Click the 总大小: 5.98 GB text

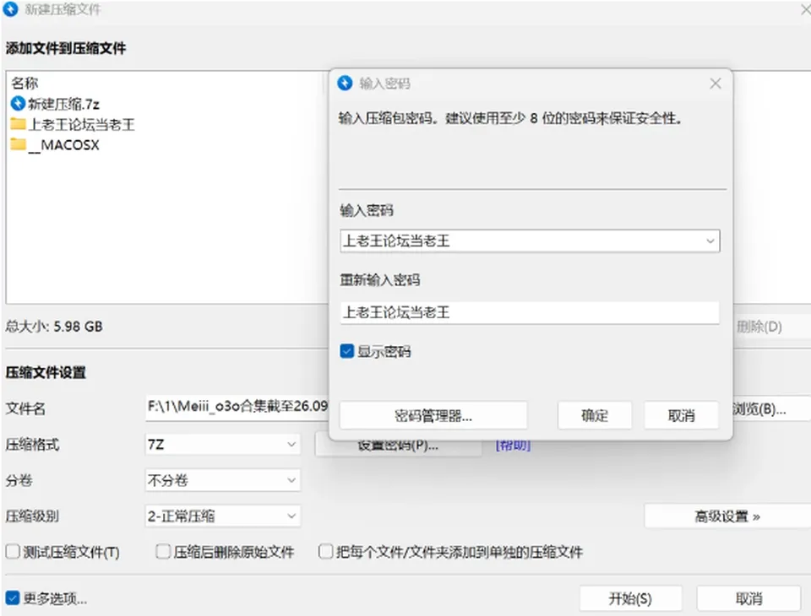point(54,327)
